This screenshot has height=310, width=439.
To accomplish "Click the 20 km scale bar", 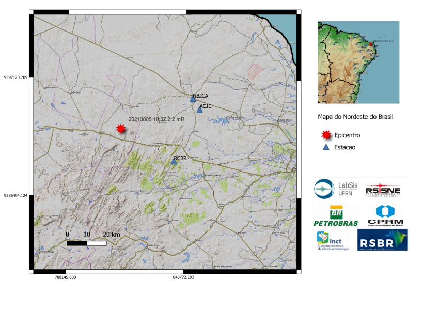I will pos(87,242).
